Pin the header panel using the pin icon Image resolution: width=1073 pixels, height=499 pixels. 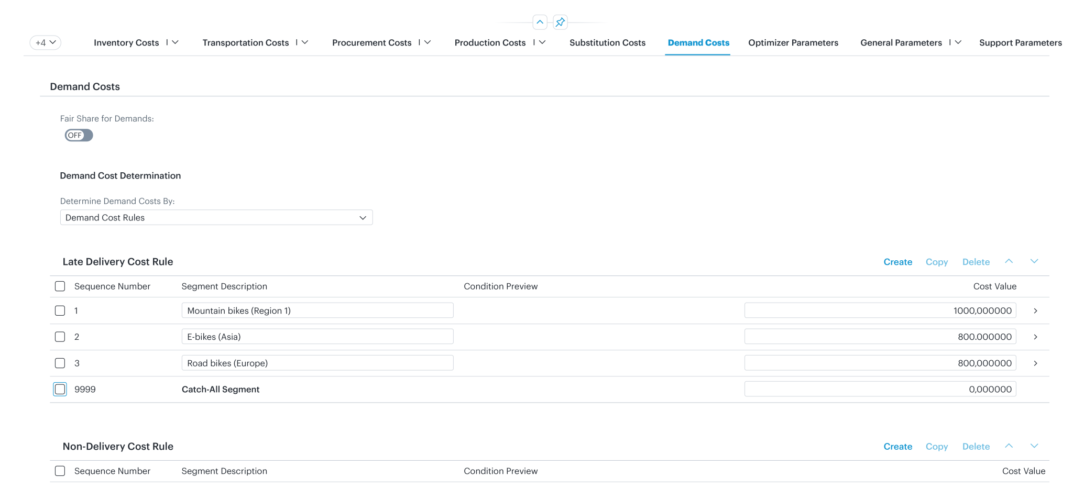tap(561, 22)
